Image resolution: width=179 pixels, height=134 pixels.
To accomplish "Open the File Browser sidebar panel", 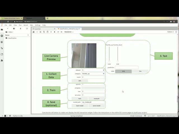I will click(x=2, y=30).
